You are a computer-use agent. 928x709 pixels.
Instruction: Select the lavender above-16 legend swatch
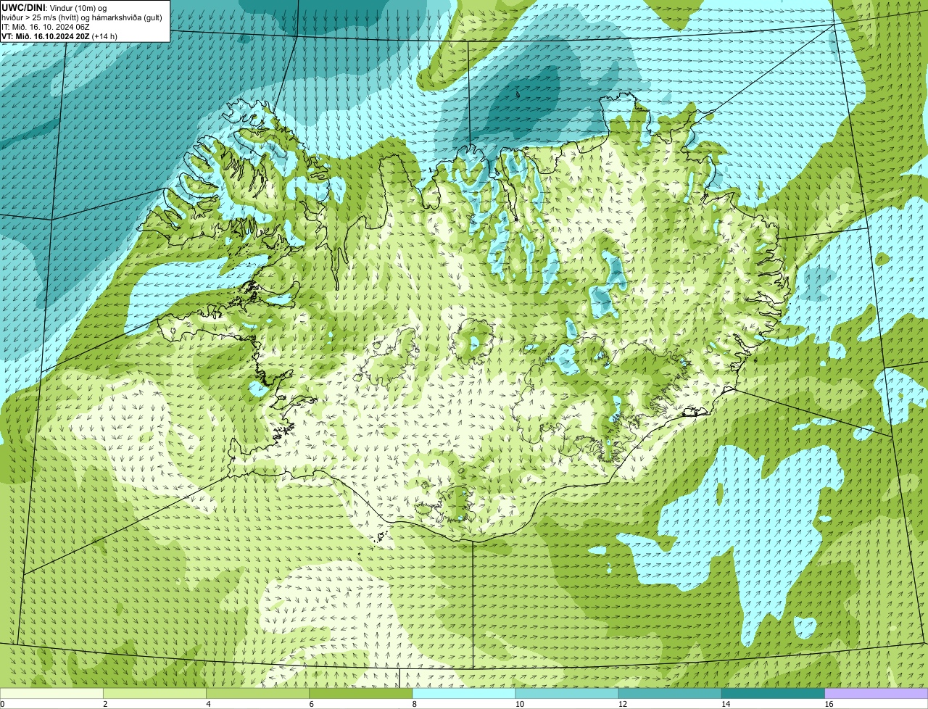pyautogui.click(x=877, y=693)
